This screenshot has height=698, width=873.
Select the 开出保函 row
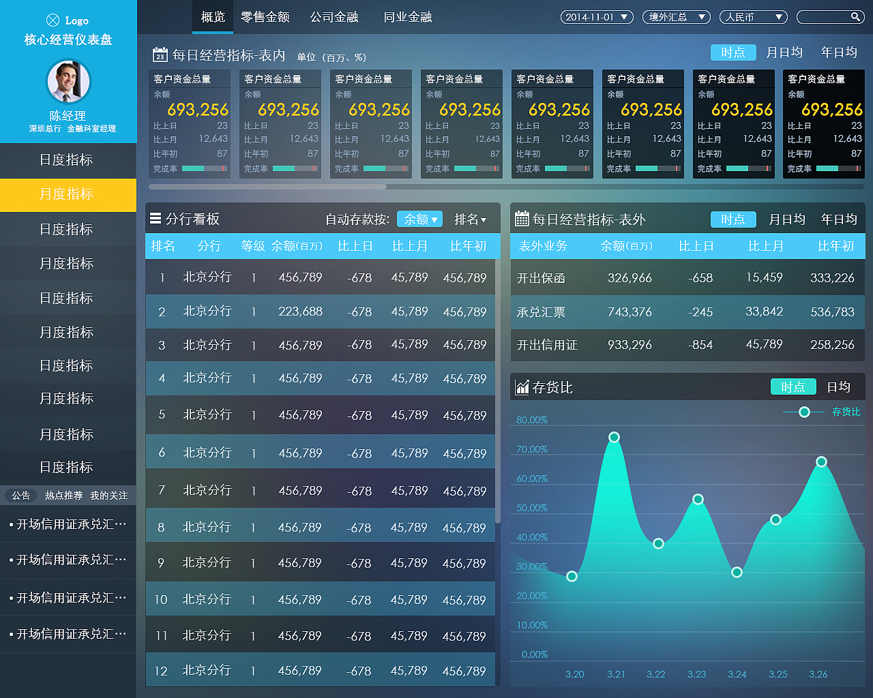687,278
